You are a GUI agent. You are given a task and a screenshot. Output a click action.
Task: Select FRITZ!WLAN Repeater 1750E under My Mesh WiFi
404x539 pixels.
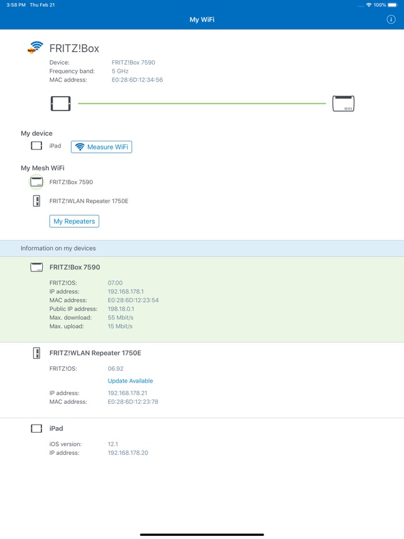89,201
